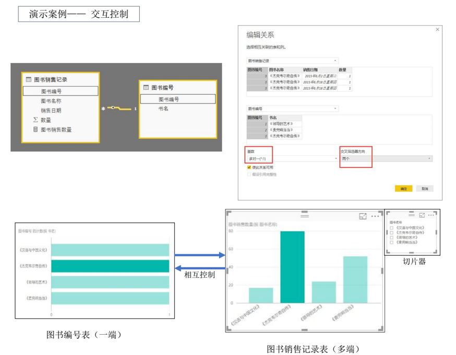Viewport: 456px width, 355px height.
Task: Click the 图书销售记录 table icon in diagram
Action: pyautogui.click(x=29, y=80)
